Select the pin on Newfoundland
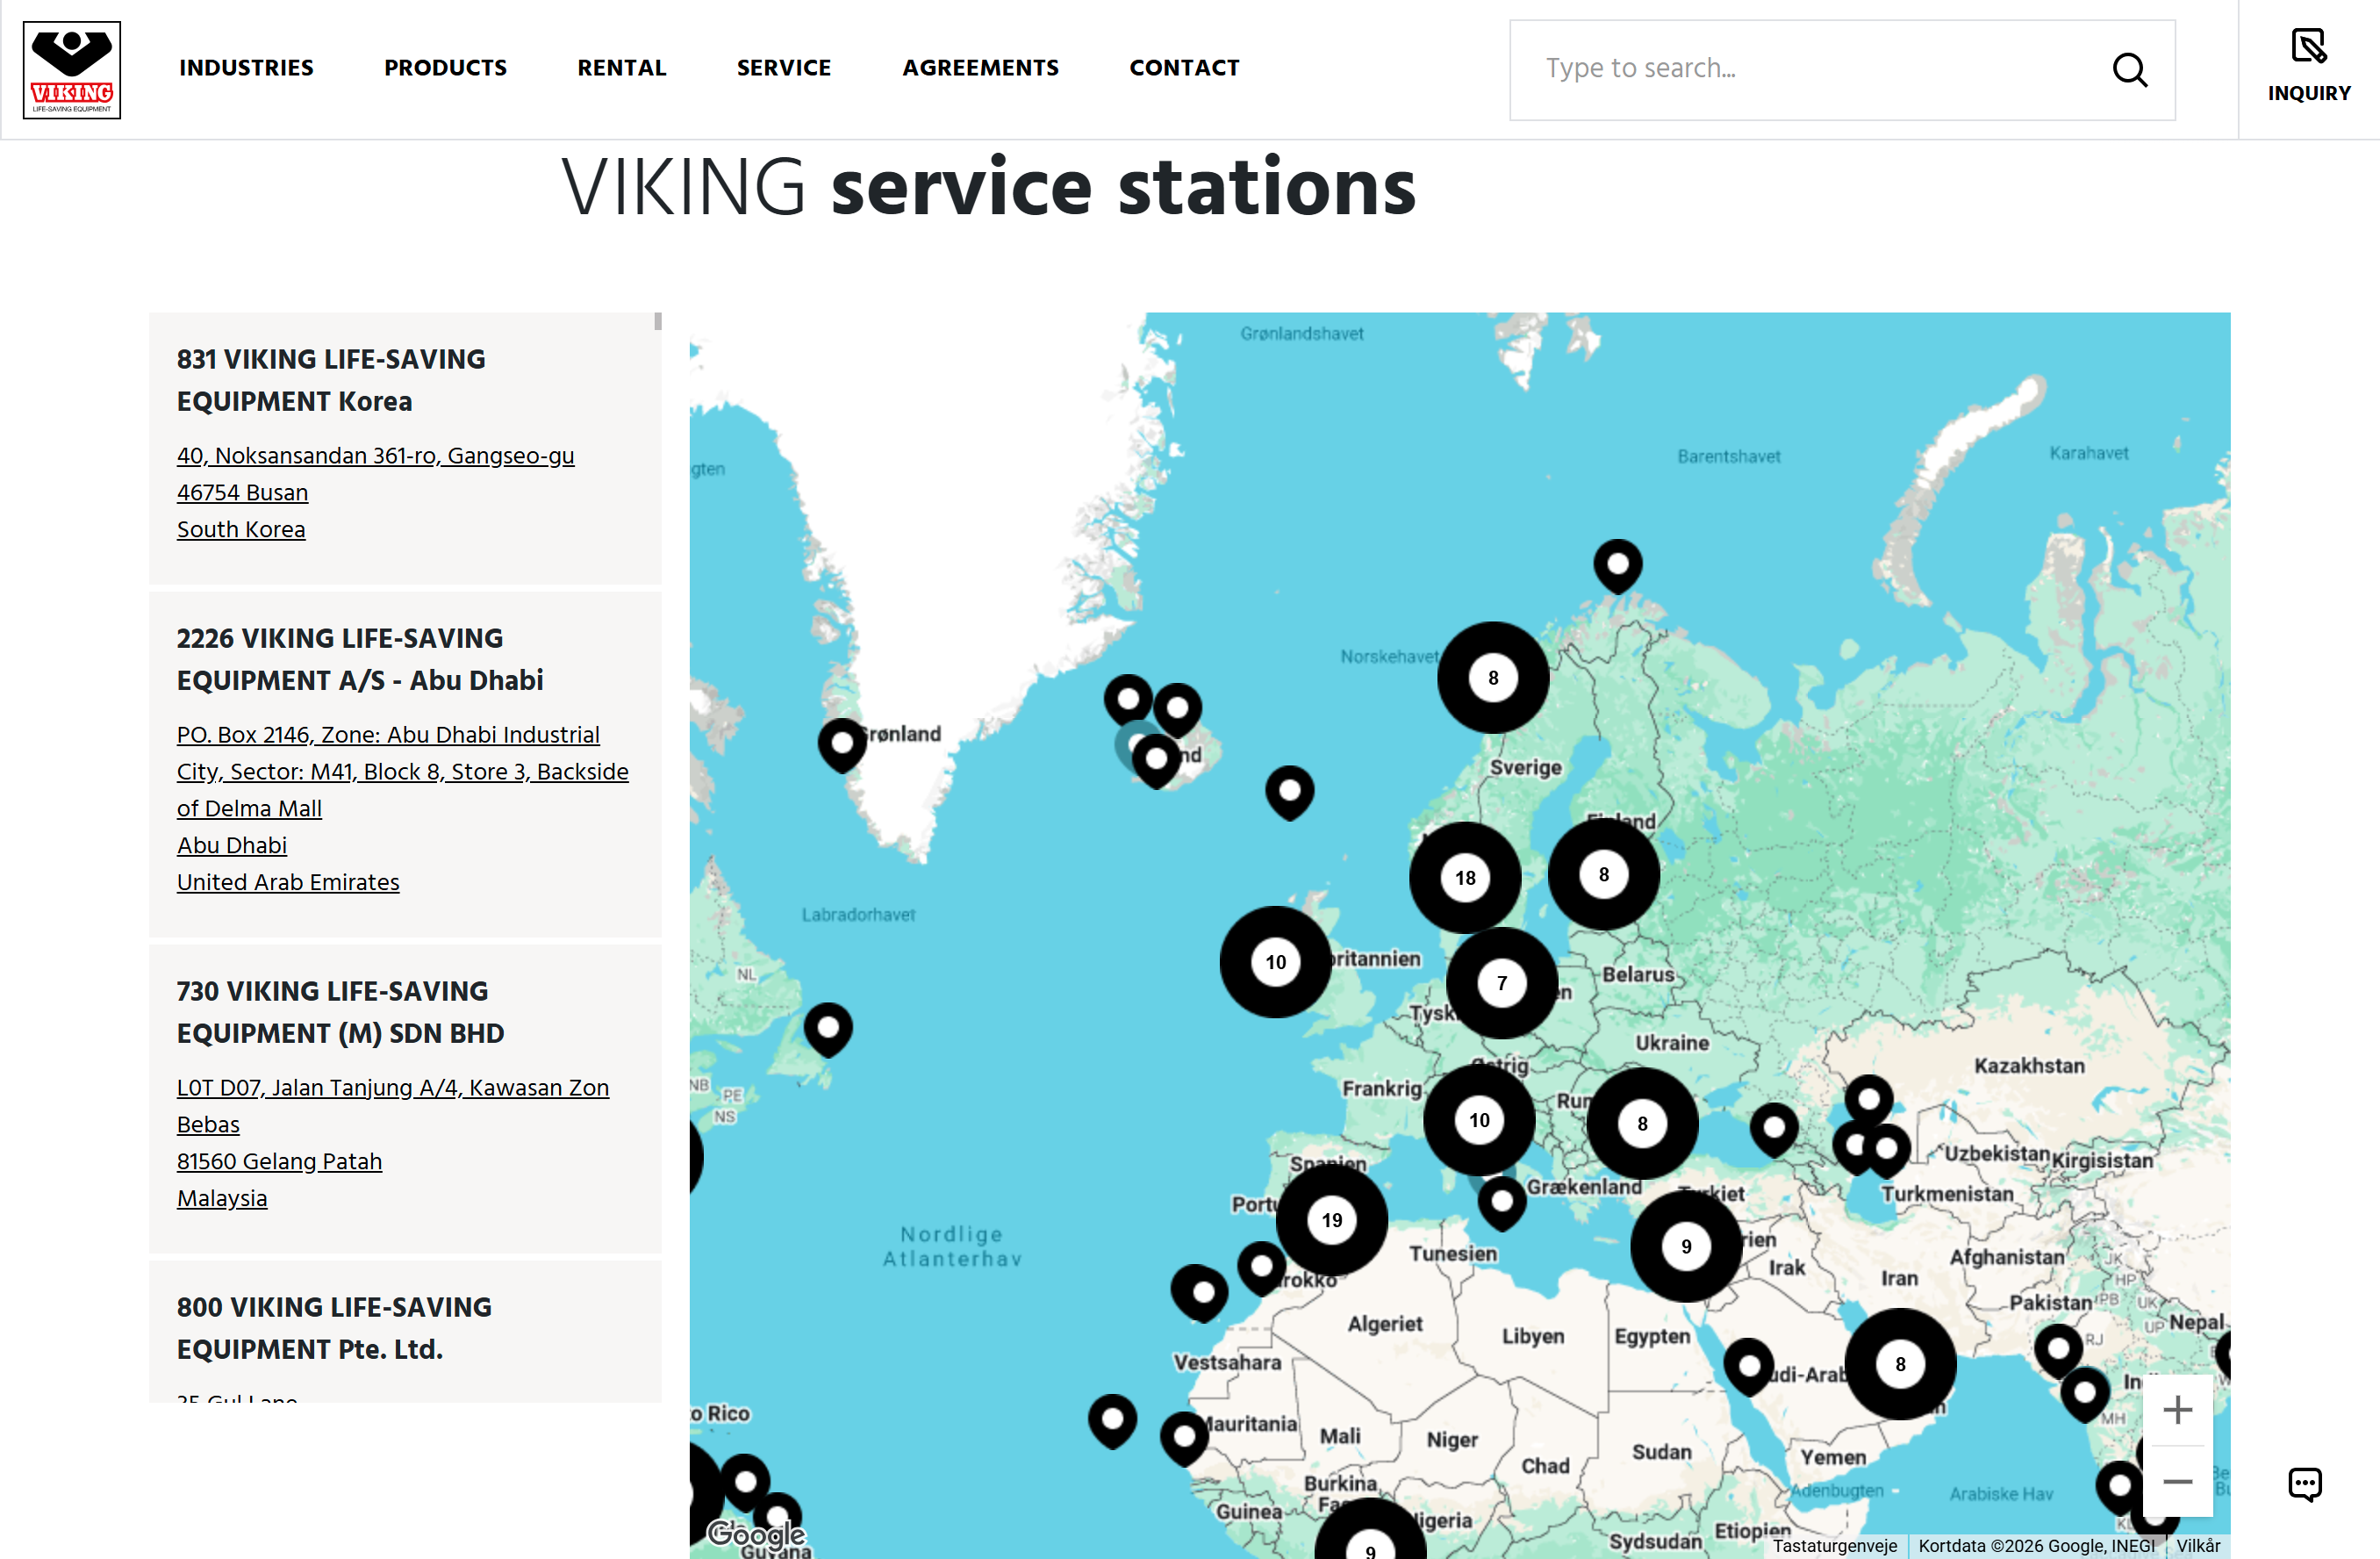Screen dimensions: 2380x1559 (x=828, y=1030)
